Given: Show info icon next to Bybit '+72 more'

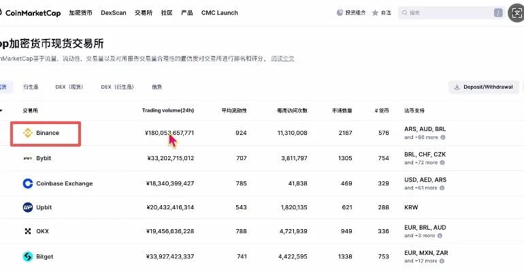Looking at the screenshot, I should click(x=442, y=163).
